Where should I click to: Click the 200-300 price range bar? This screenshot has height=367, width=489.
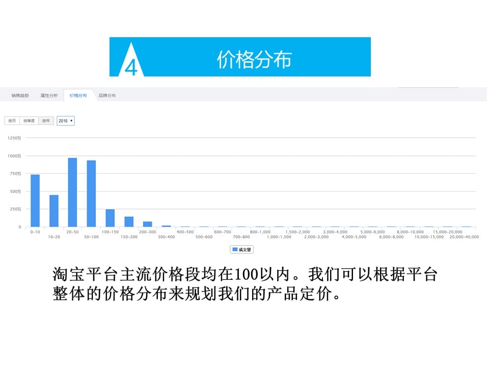point(148,224)
